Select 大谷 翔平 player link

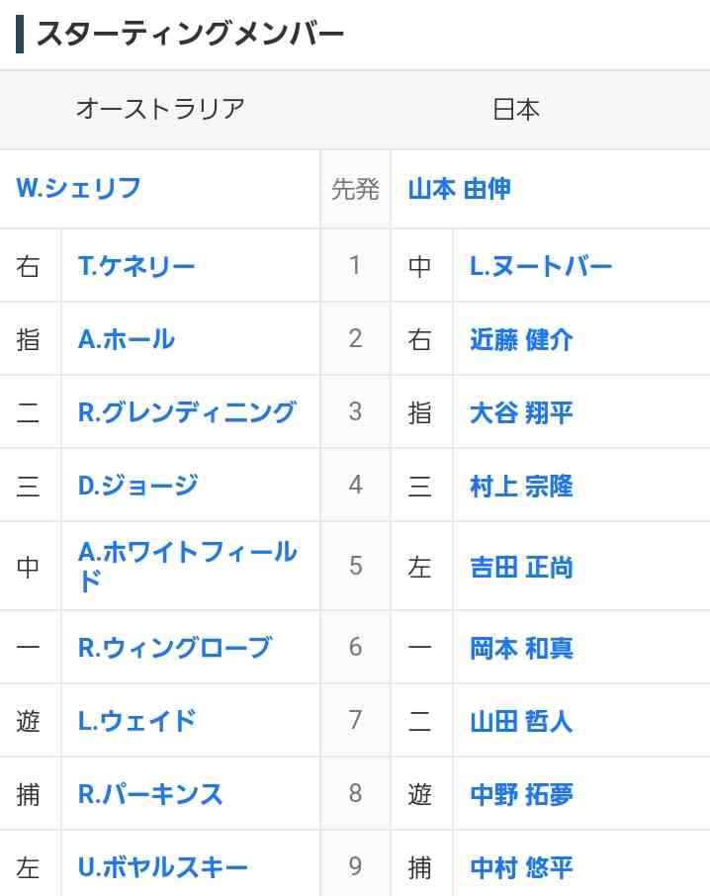[x=521, y=412]
